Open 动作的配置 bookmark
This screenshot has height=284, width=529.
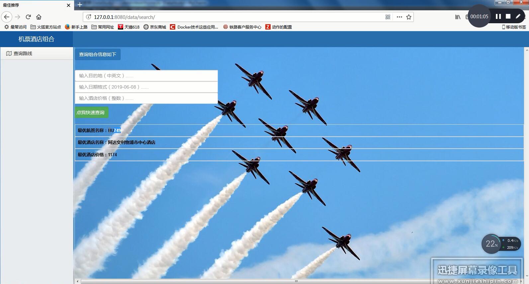click(x=279, y=27)
